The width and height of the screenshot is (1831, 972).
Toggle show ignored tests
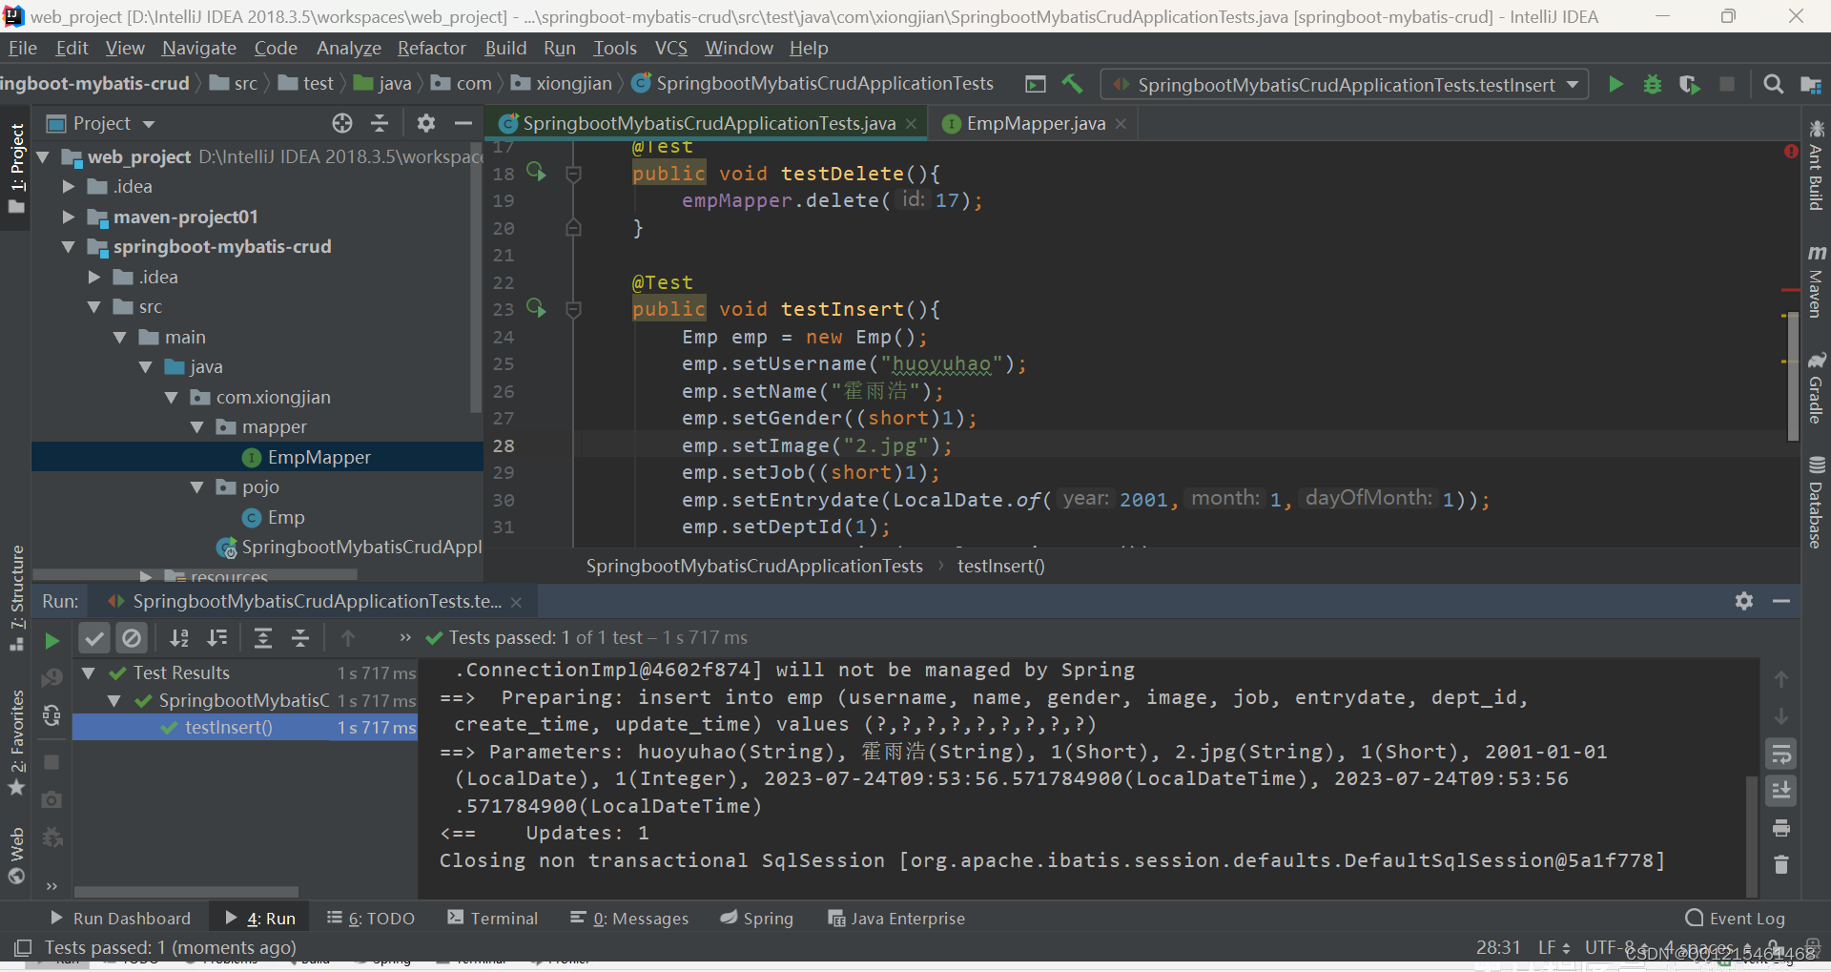point(133,638)
